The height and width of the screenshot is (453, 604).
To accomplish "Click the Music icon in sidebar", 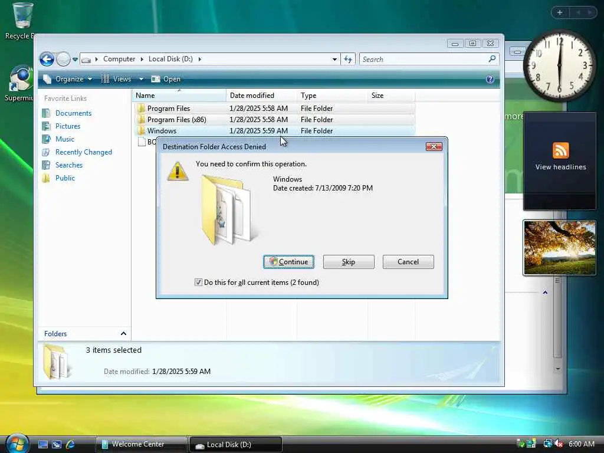I will 46,139.
